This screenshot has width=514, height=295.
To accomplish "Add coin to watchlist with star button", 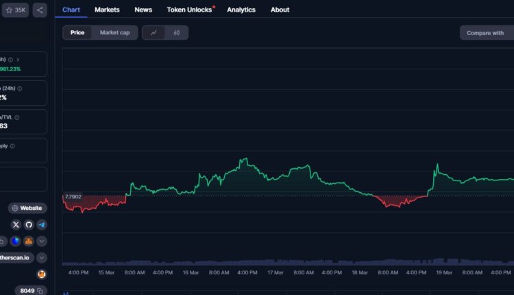I will point(16,10).
